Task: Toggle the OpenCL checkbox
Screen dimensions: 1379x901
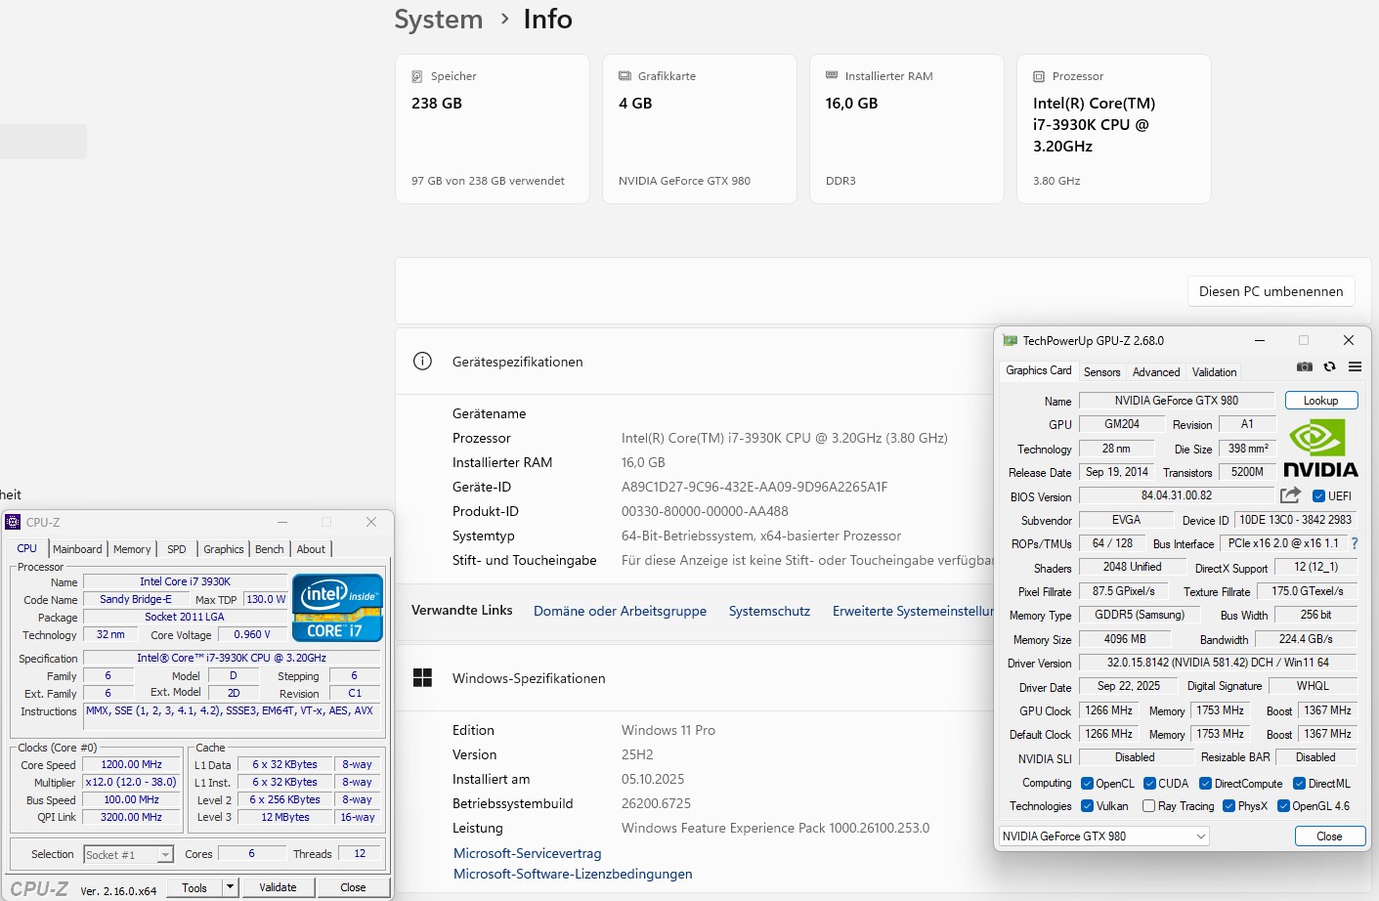Action: click(1087, 784)
